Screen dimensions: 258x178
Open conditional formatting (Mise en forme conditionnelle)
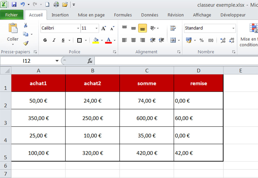point(249,35)
